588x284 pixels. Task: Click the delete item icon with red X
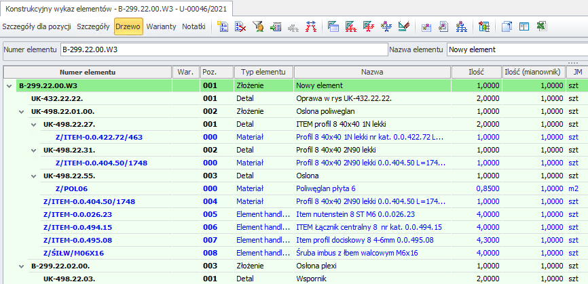click(x=240, y=26)
